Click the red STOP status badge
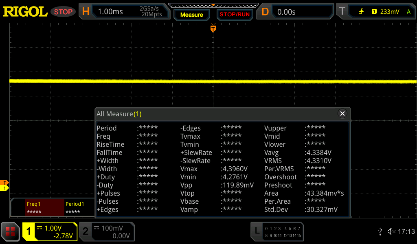Screen dimensions: 417x244 pyautogui.click(x=63, y=12)
